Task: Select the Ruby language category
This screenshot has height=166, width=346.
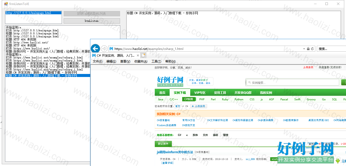Action: pyautogui.click(x=225, y=99)
